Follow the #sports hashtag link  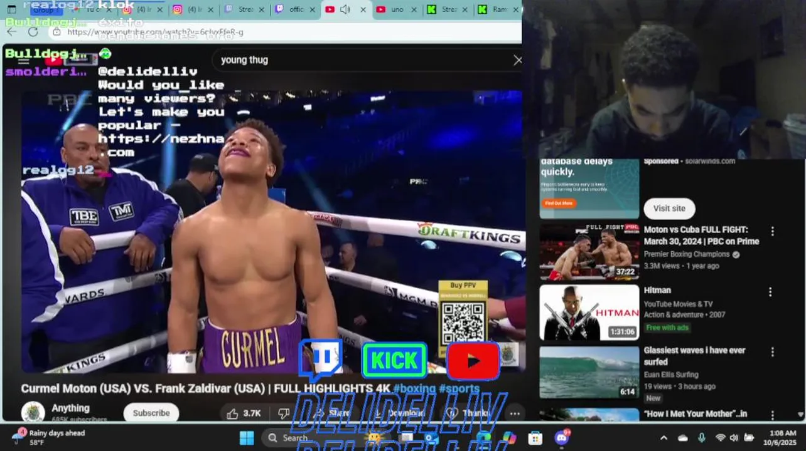(459, 388)
